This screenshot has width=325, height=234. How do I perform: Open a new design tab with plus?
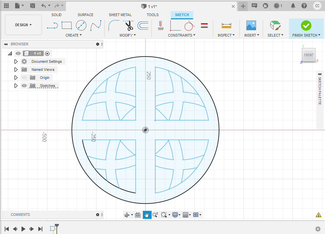[243, 6]
